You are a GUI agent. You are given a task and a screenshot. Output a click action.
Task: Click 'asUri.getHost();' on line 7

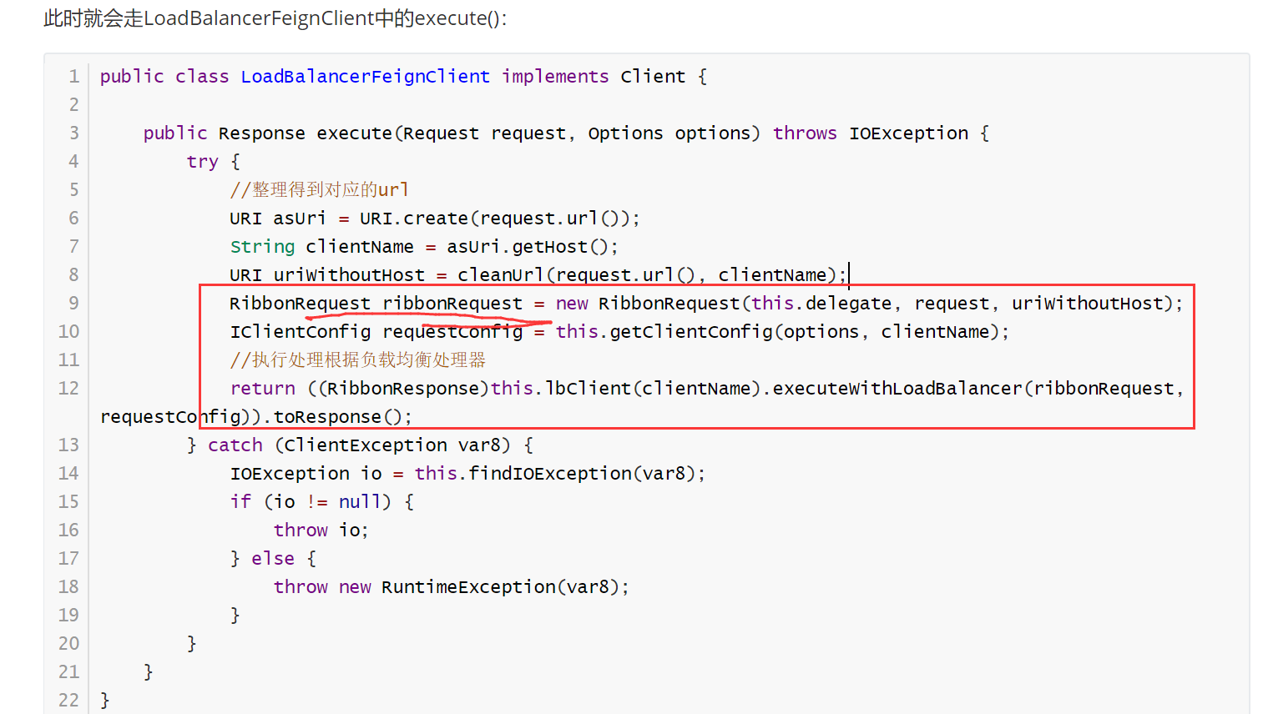tap(533, 247)
